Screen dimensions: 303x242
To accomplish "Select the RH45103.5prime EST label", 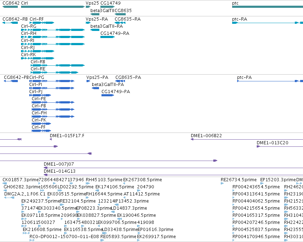I will point(104,180).
